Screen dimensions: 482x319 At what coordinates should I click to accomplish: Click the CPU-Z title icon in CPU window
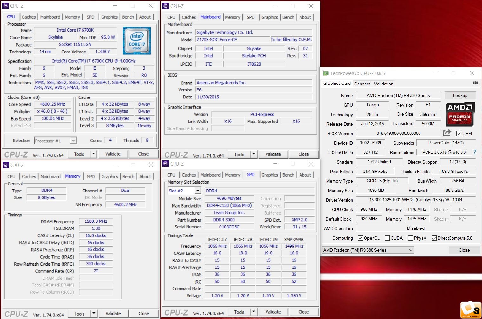5,6
